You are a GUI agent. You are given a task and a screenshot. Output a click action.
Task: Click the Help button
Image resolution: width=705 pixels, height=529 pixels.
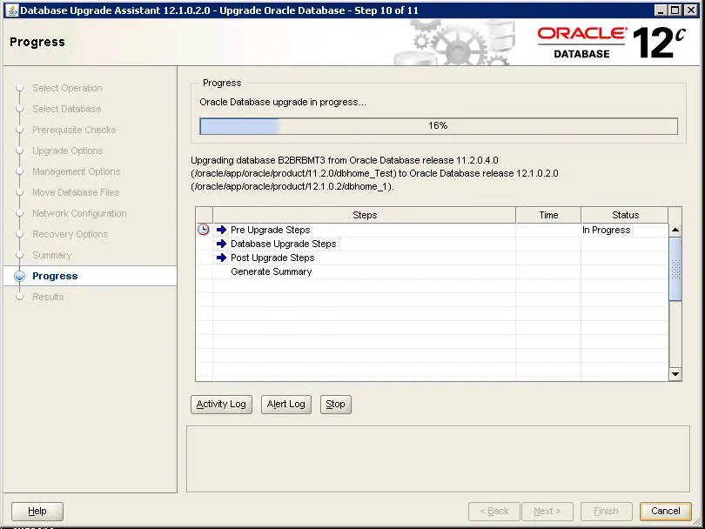(37, 511)
